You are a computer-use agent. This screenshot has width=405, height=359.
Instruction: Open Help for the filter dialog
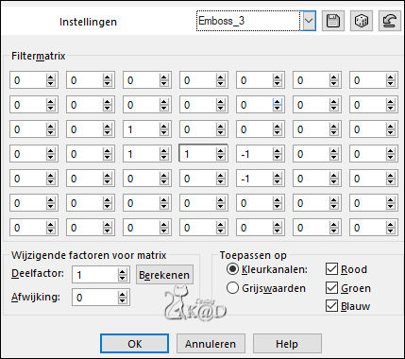(287, 344)
